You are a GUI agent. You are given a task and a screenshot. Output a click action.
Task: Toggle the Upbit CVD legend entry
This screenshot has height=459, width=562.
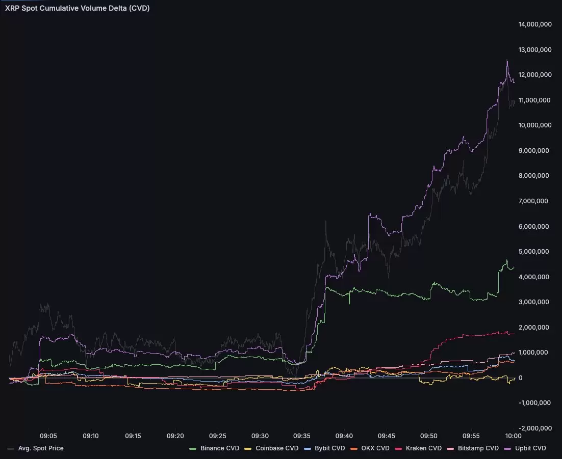click(x=525, y=448)
